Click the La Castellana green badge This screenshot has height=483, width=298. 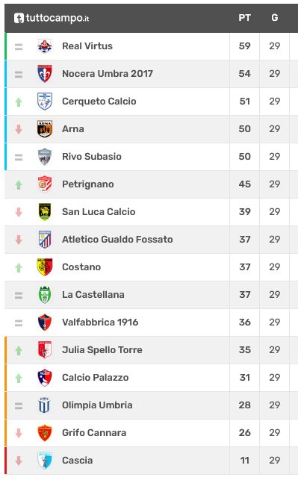pos(45,294)
